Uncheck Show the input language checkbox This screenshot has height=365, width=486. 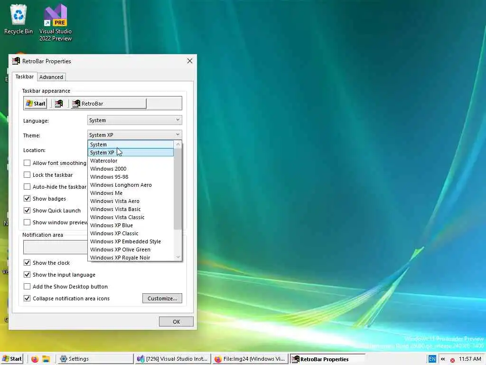click(x=27, y=274)
